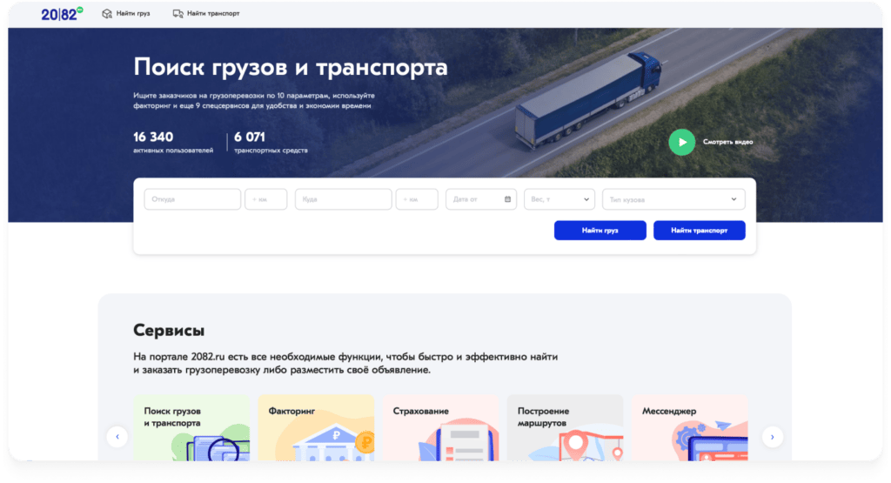Focus the radius km field after Откуда
This screenshot has width=891, height=483.
click(x=266, y=199)
